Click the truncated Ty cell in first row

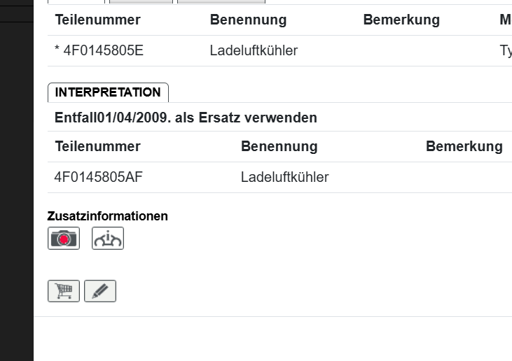pos(505,51)
